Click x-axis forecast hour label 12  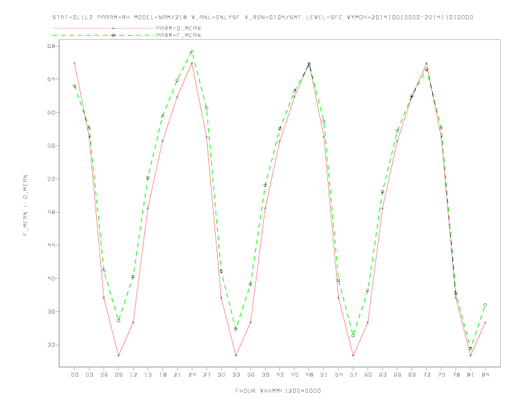click(134, 375)
